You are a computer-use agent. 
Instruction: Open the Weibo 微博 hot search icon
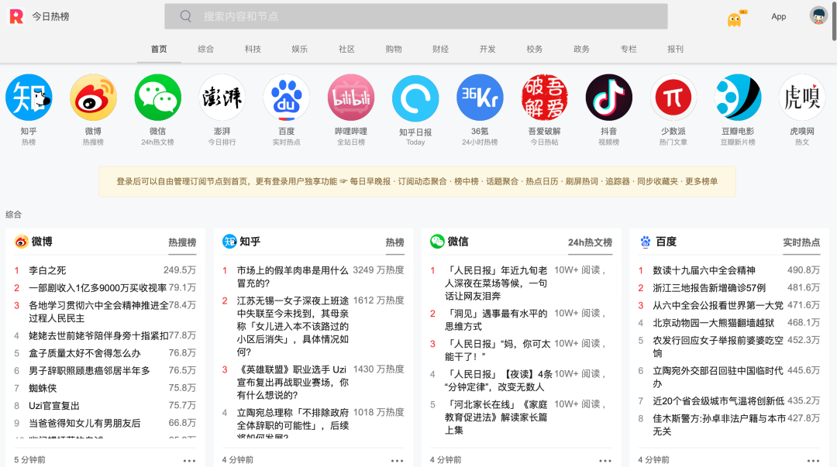tap(93, 98)
